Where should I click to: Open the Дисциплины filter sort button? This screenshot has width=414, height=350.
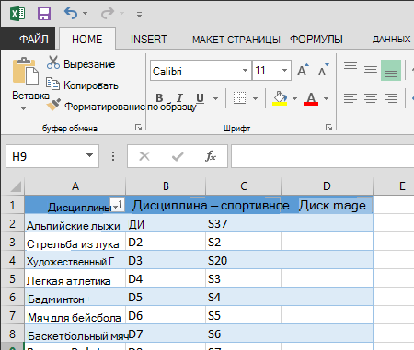point(118,204)
